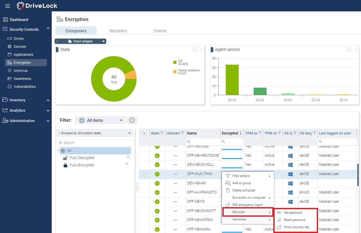Click the green state icon for DEV-NB-ARI
The height and width of the screenshot is (233, 361).
[157, 183]
